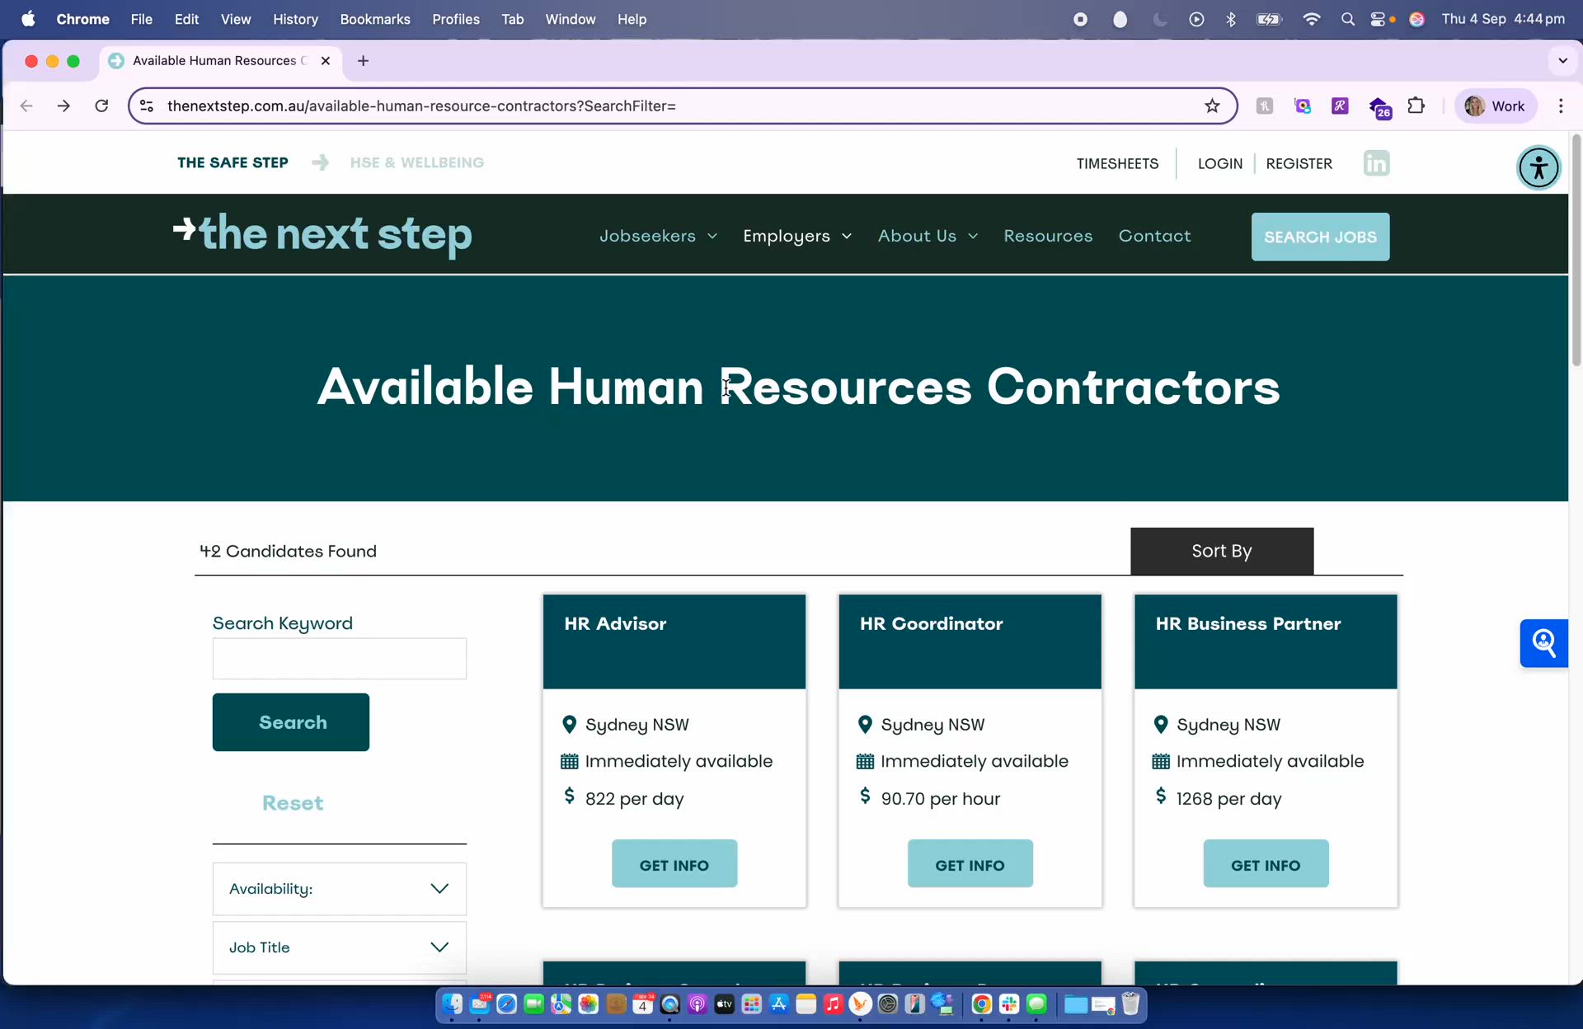Open the Trash in the Dock

1130,1004
